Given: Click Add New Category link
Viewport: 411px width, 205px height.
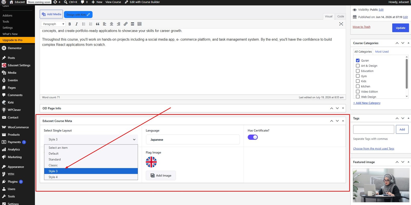Looking at the screenshot, I should (x=367, y=103).
